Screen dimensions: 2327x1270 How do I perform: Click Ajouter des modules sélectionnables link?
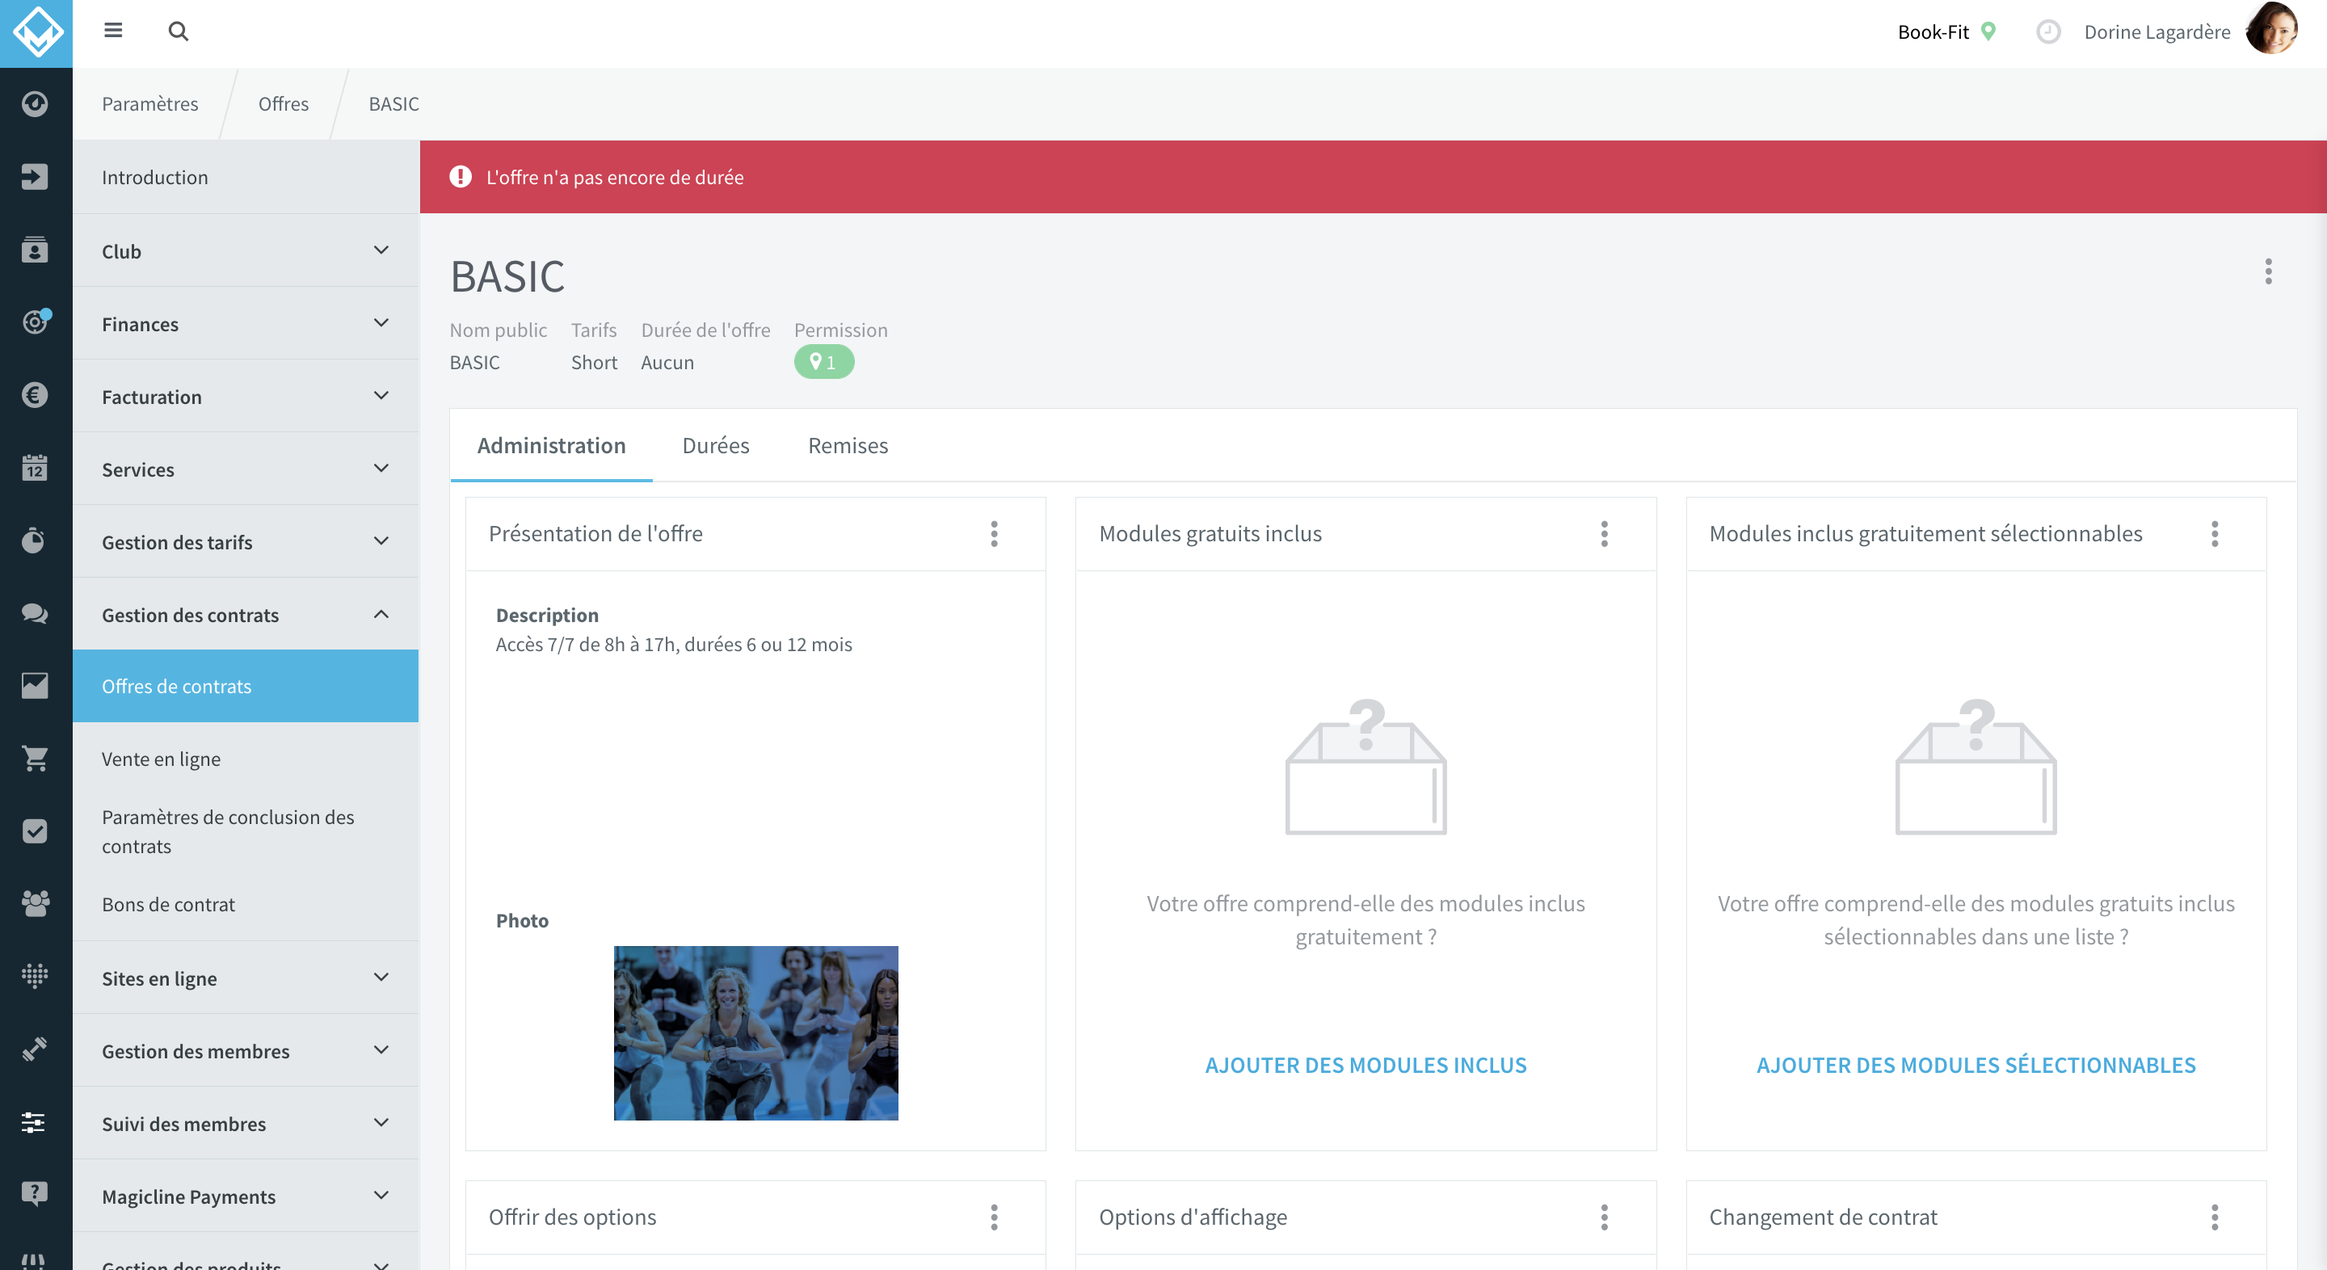click(1976, 1065)
